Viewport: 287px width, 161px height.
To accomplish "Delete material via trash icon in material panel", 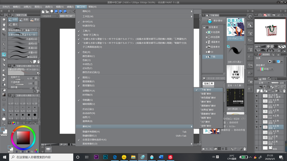I will (245, 149).
